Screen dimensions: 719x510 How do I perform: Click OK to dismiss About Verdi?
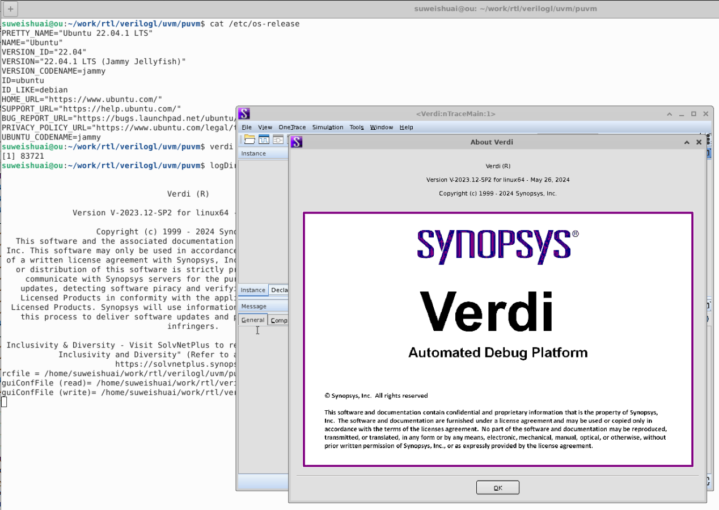click(498, 488)
